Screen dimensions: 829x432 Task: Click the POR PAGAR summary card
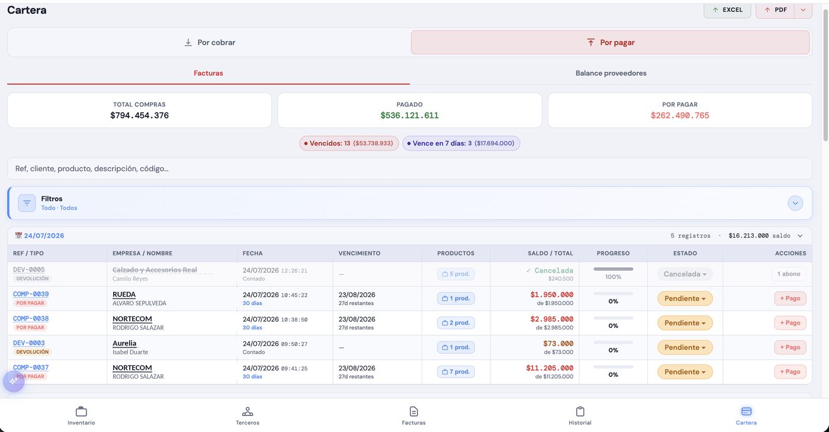[x=680, y=110]
